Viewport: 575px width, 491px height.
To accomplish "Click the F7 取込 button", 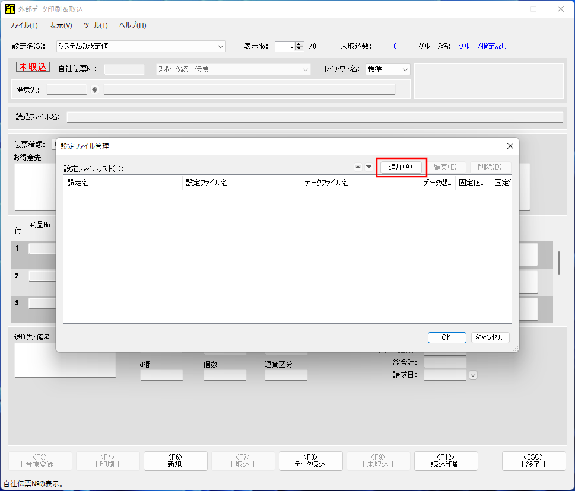I will pyautogui.click(x=243, y=461).
